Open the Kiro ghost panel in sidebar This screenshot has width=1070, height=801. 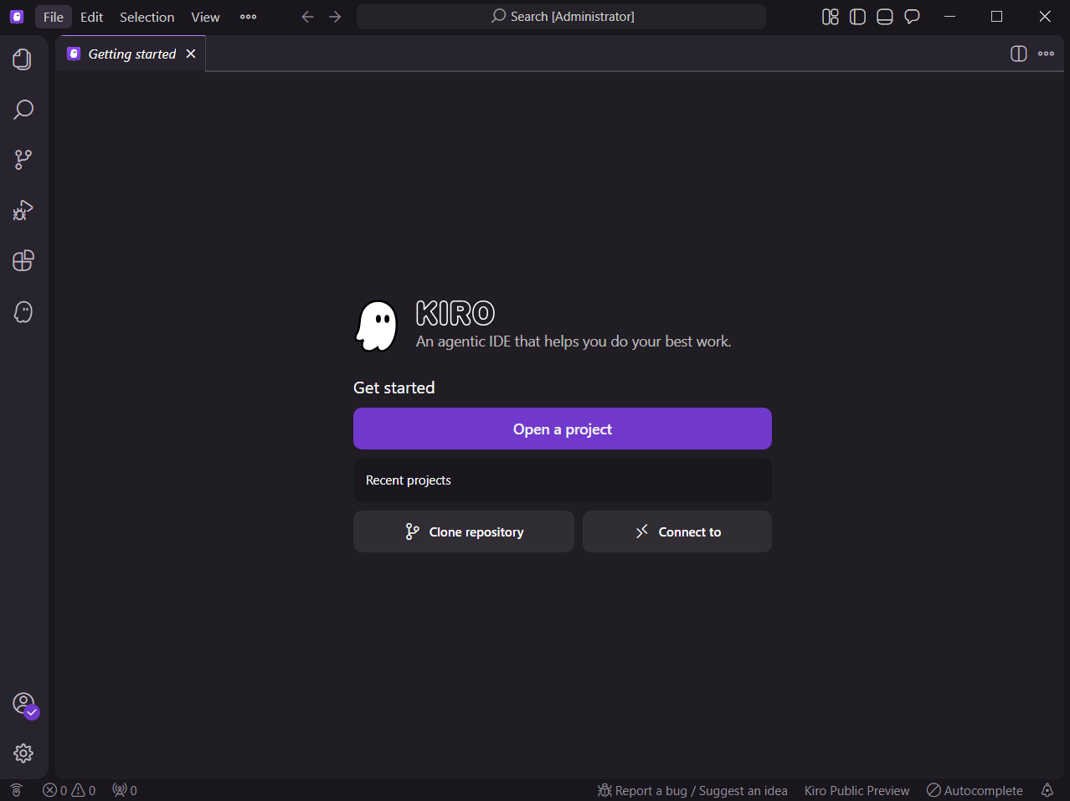(23, 311)
